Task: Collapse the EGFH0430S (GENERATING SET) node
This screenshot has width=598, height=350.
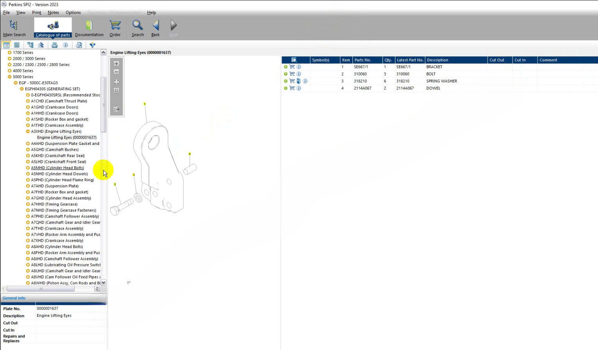Action: coord(22,89)
